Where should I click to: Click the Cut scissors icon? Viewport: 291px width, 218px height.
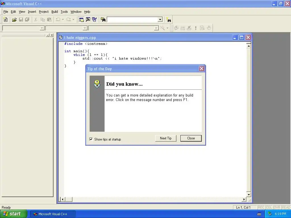[x=36, y=20]
